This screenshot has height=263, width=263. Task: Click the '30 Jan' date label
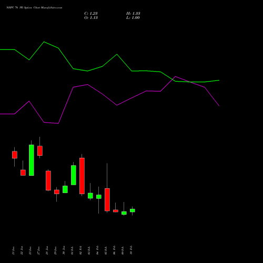(x=64, y=250)
